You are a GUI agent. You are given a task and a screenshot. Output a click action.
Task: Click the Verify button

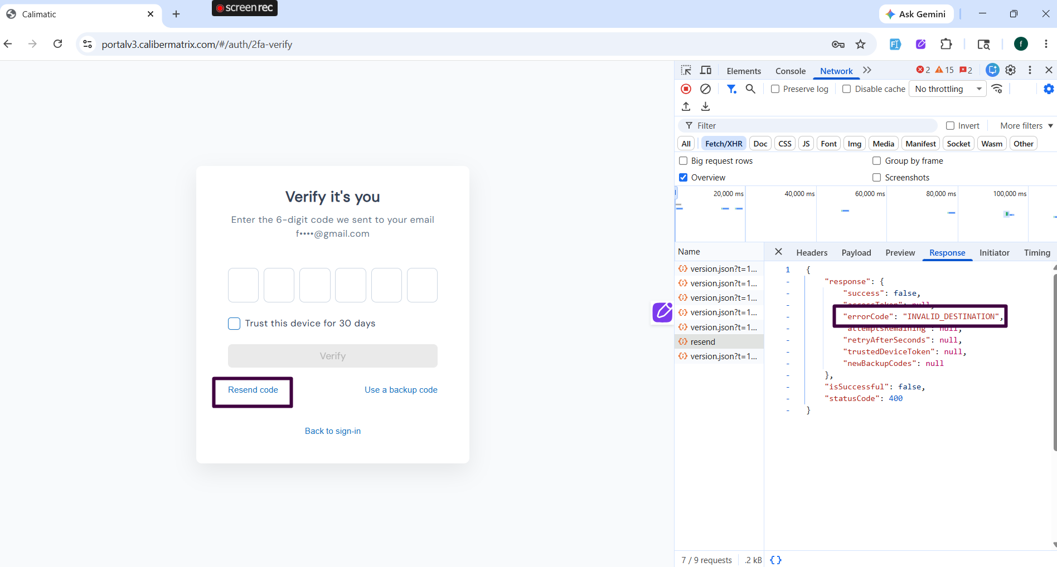(333, 356)
